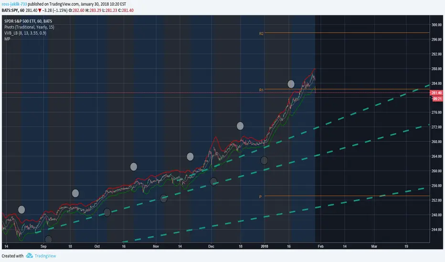The height and width of the screenshot is (262, 445).
Task: Click the 288.00 price axis label
Action: tap(436, 69)
